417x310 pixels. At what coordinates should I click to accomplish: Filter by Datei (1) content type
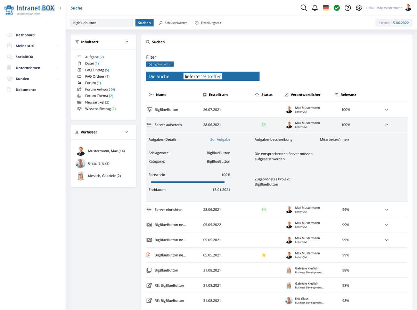pos(92,63)
